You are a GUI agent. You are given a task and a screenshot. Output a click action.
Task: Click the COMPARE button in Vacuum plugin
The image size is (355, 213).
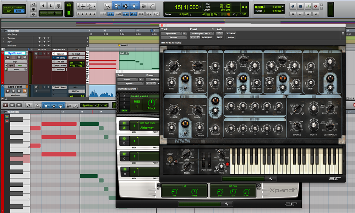[207, 37]
